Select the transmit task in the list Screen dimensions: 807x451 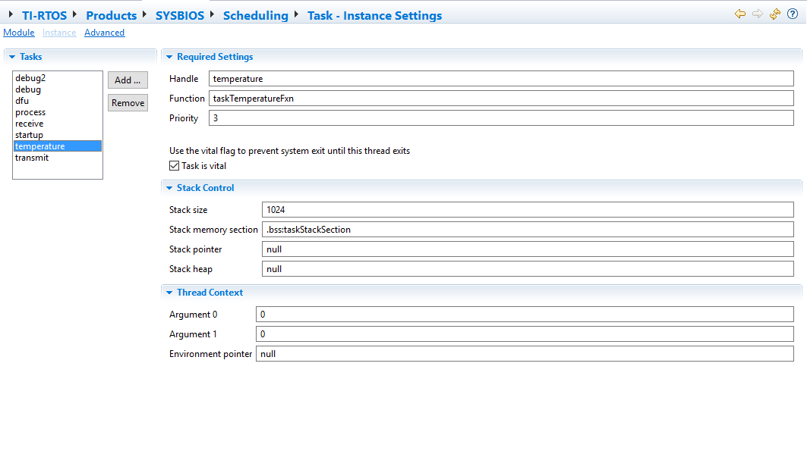point(32,158)
